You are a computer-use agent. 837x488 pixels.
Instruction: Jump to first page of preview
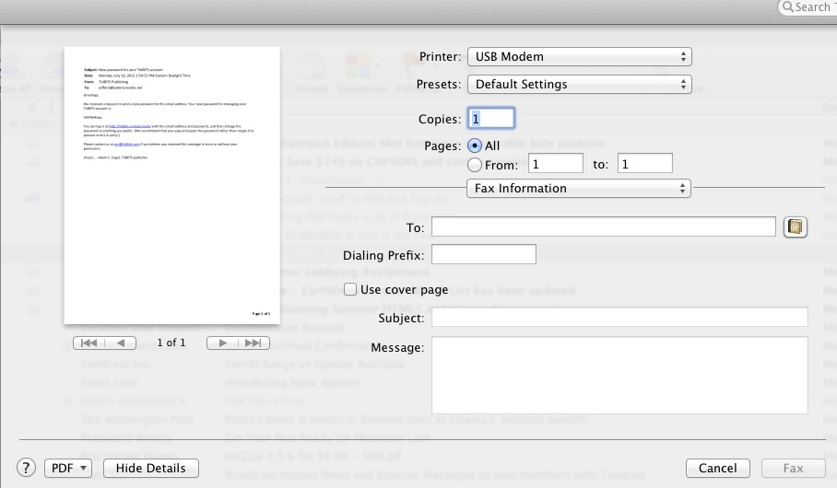click(88, 343)
